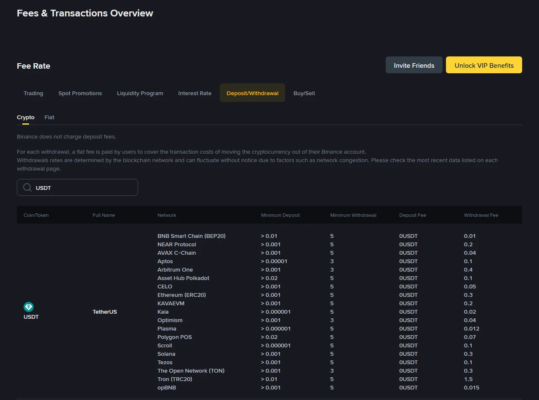
Task: Click Fees & Transactions Overview title
Action: point(85,13)
